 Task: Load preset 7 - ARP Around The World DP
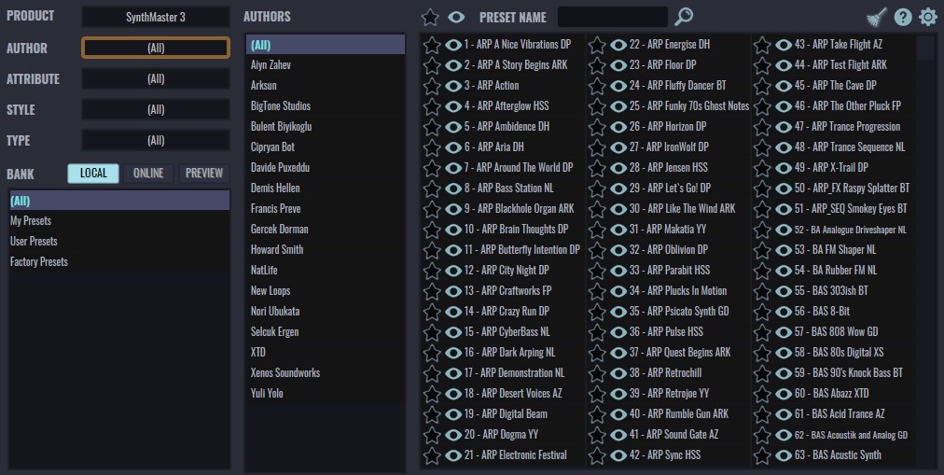(x=519, y=168)
